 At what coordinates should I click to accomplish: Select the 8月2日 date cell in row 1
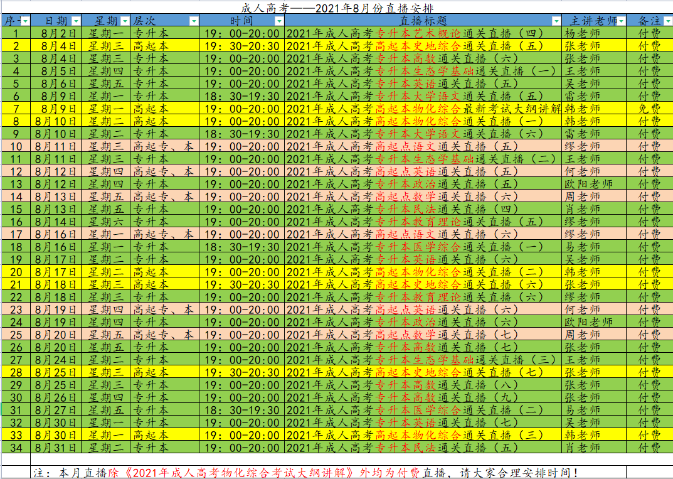click(56, 33)
